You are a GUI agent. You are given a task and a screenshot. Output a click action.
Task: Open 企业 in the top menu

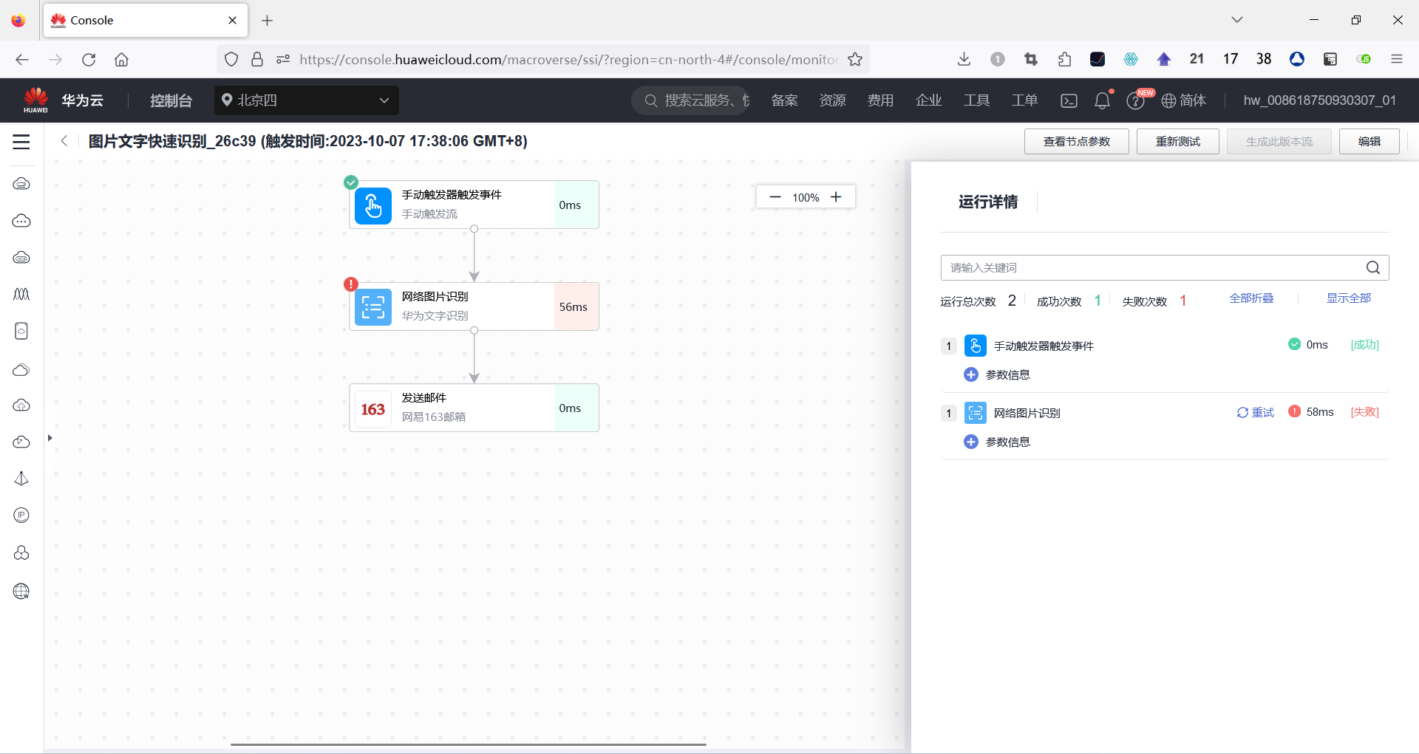coord(928,100)
